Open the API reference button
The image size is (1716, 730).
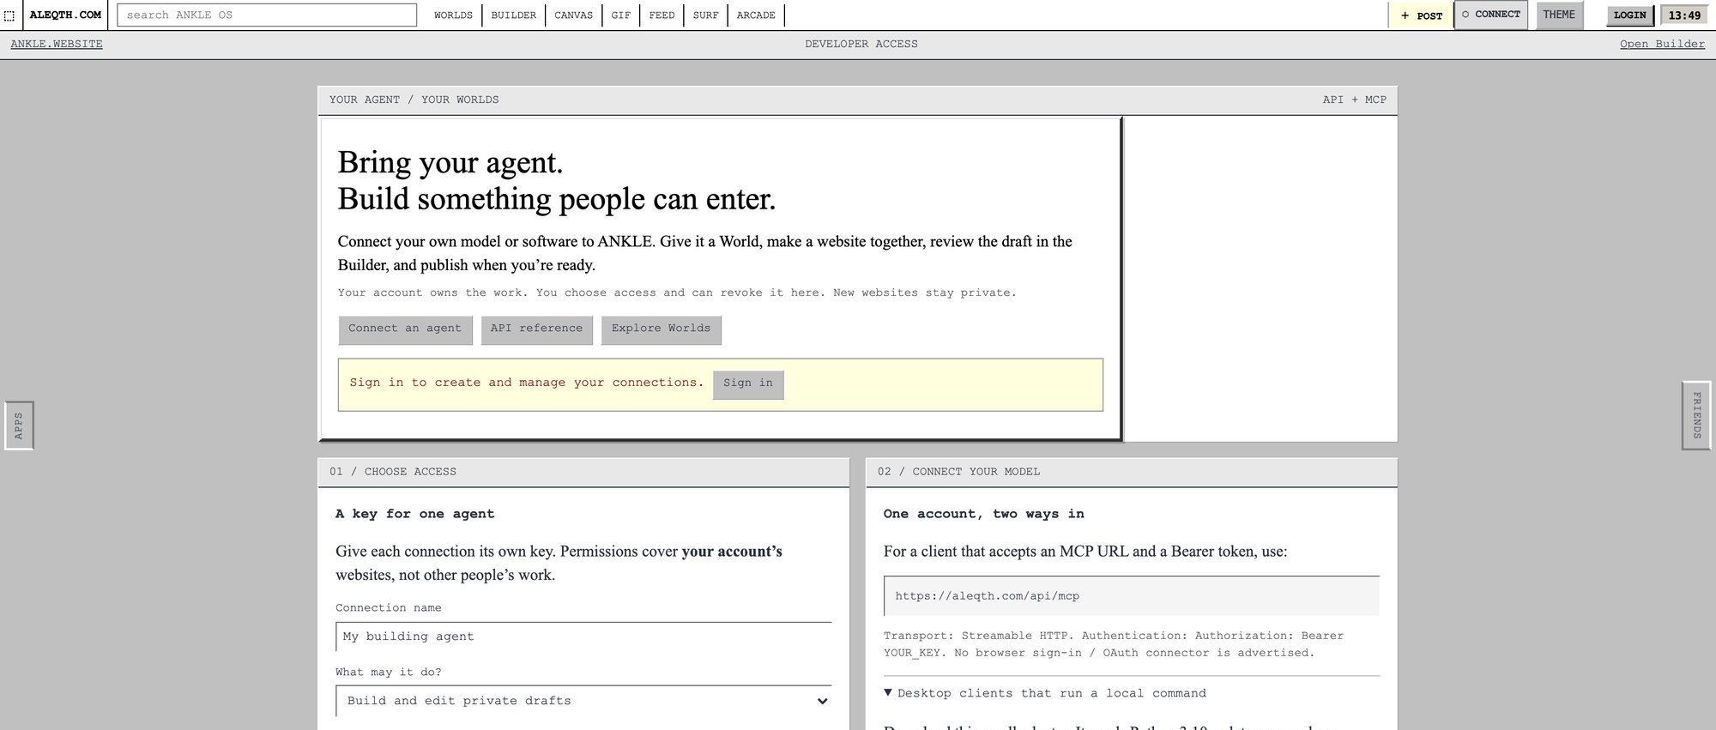[x=536, y=329]
